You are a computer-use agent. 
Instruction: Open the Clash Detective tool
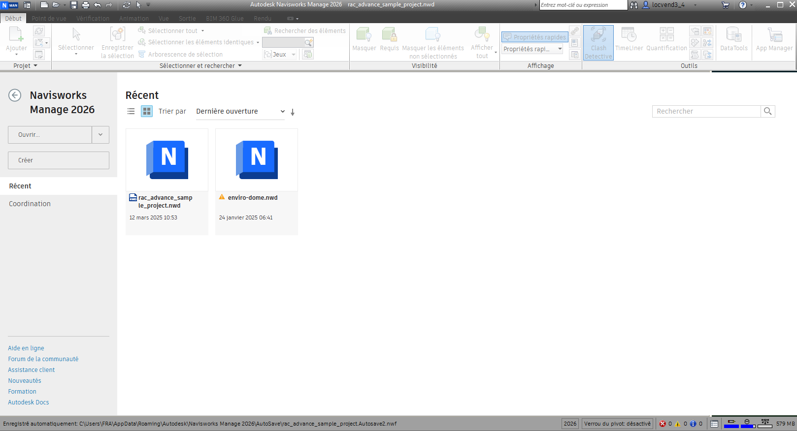(x=598, y=43)
